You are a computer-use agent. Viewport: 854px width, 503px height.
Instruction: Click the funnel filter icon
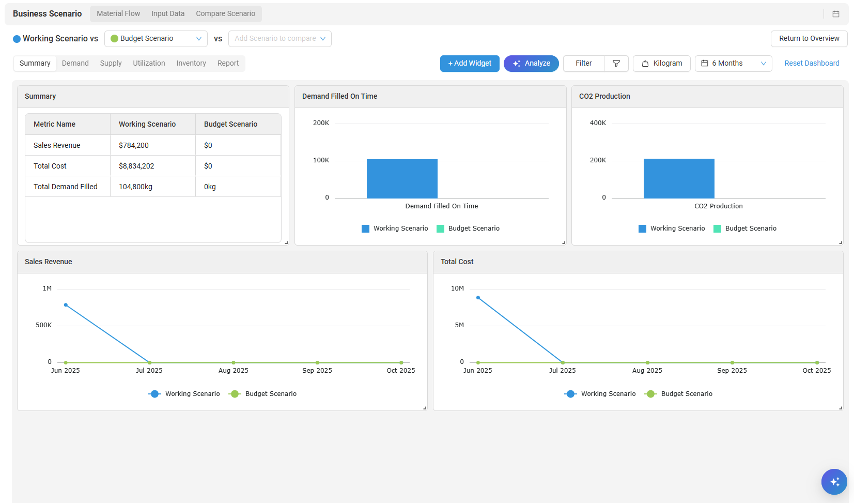(616, 64)
